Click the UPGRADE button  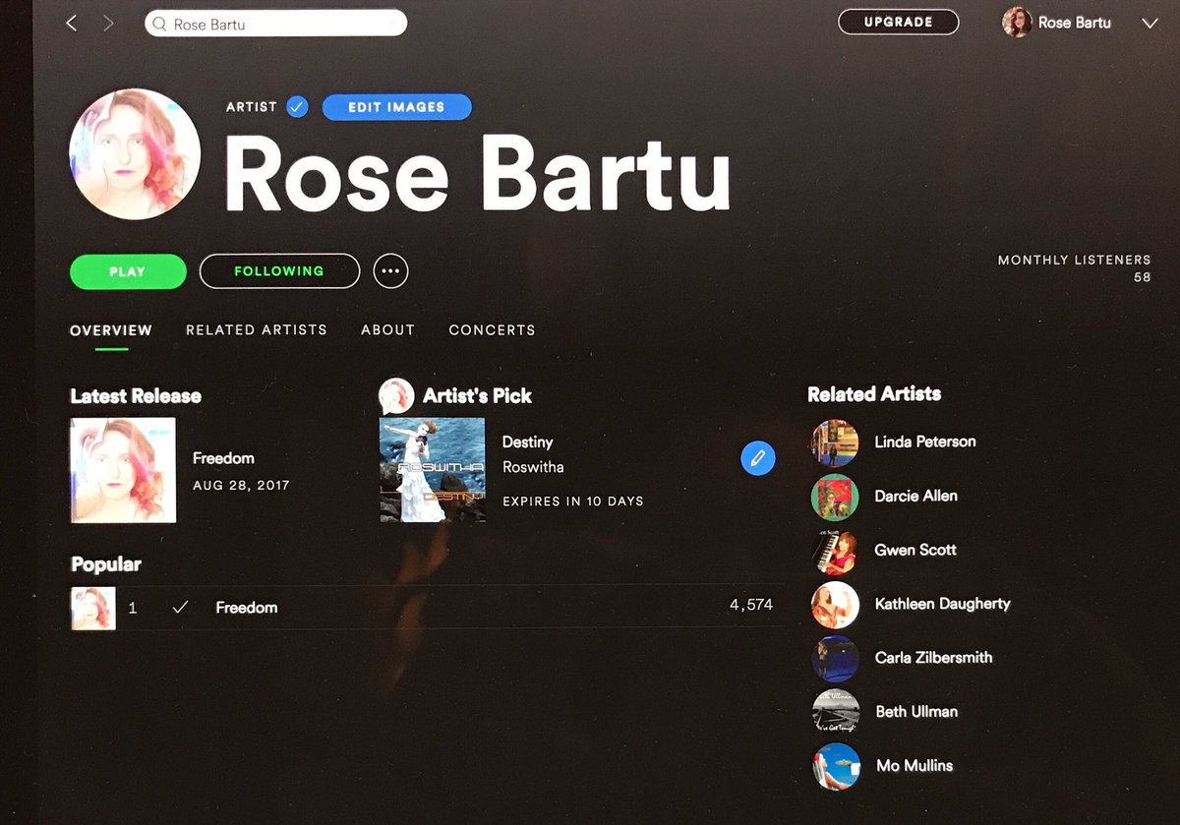(898, 22)
